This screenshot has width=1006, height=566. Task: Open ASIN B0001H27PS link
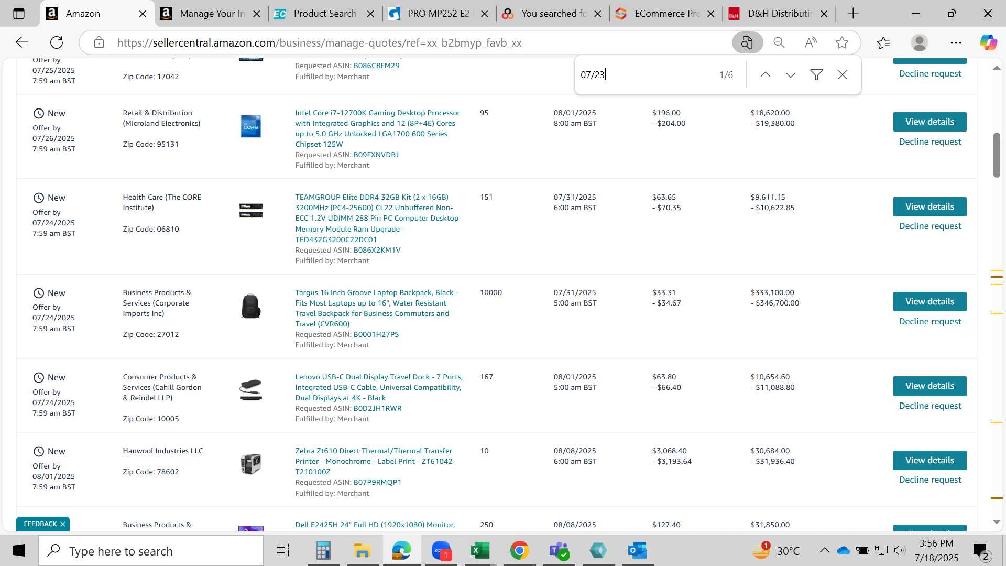pos(376,334)
